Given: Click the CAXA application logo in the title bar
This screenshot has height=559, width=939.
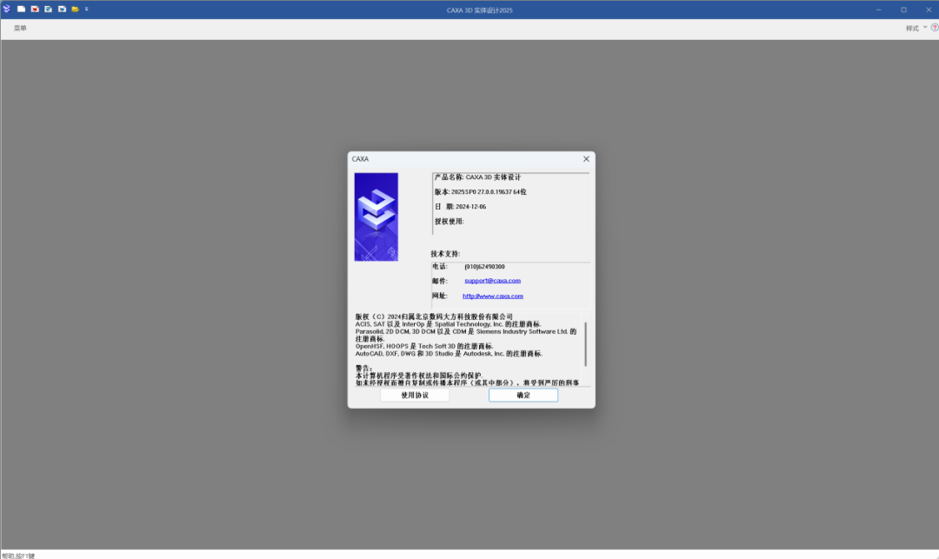Looking at the screenshot, I should [7, 9].
